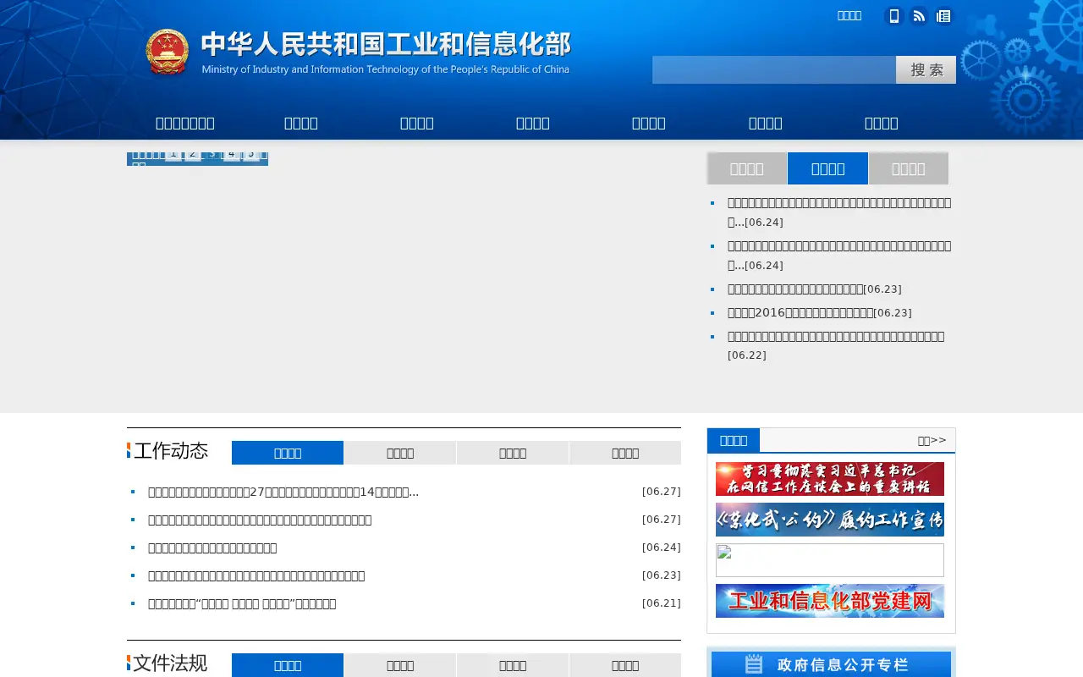1083x677 pixels.
Task: Click the national emblem logo
Action: pos(167,52)
